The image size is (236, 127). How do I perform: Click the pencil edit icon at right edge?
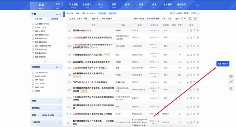coord(231,82)
